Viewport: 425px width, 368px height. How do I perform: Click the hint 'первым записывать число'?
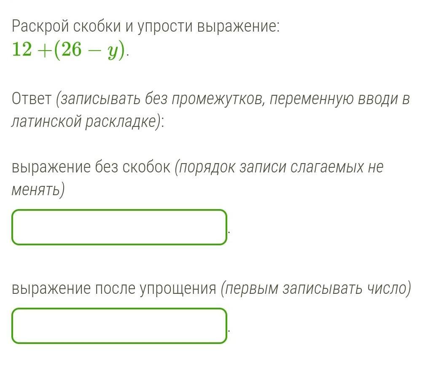[x=317, y=289]
